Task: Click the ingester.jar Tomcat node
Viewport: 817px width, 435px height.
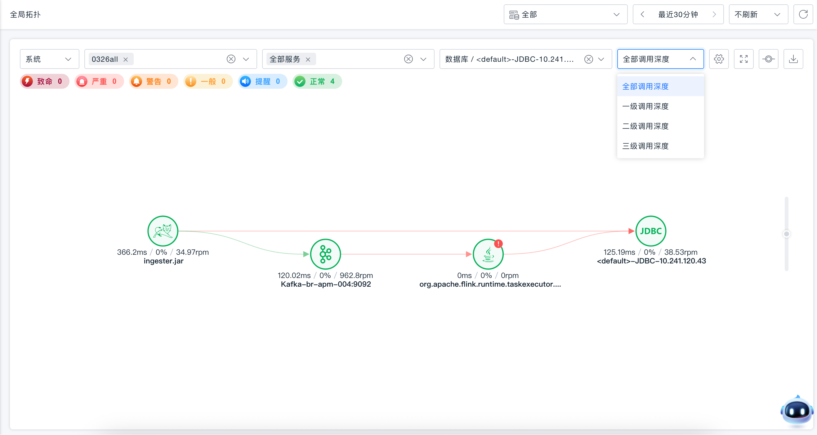Action: tap(163, 231)
